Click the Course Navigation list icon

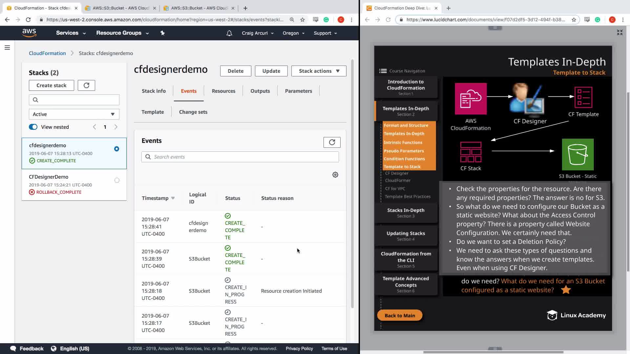(x=383, y=71)
